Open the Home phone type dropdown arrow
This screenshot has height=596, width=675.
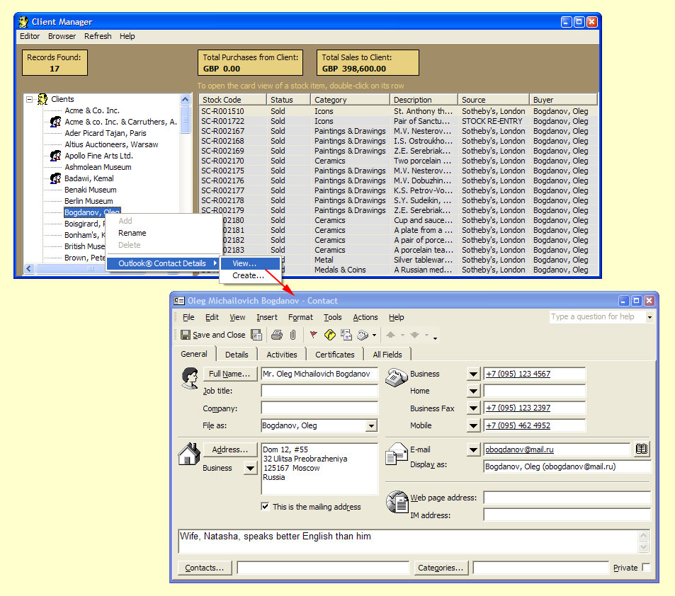473,391
